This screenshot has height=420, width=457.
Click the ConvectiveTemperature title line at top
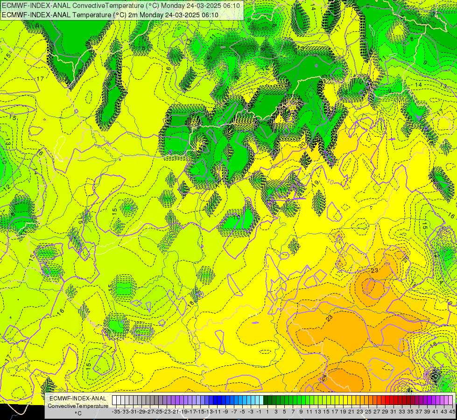121,6
